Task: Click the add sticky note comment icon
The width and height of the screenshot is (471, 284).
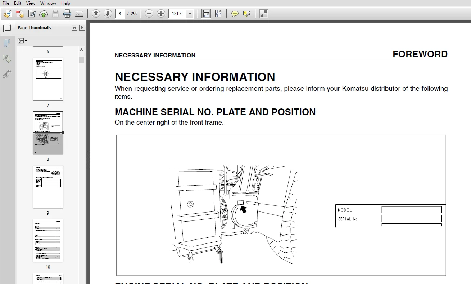Action: [x=235, y=14]
